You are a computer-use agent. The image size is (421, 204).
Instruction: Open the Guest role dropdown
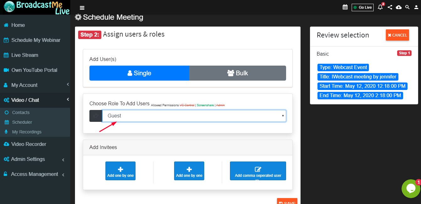[x=194, y=116]
